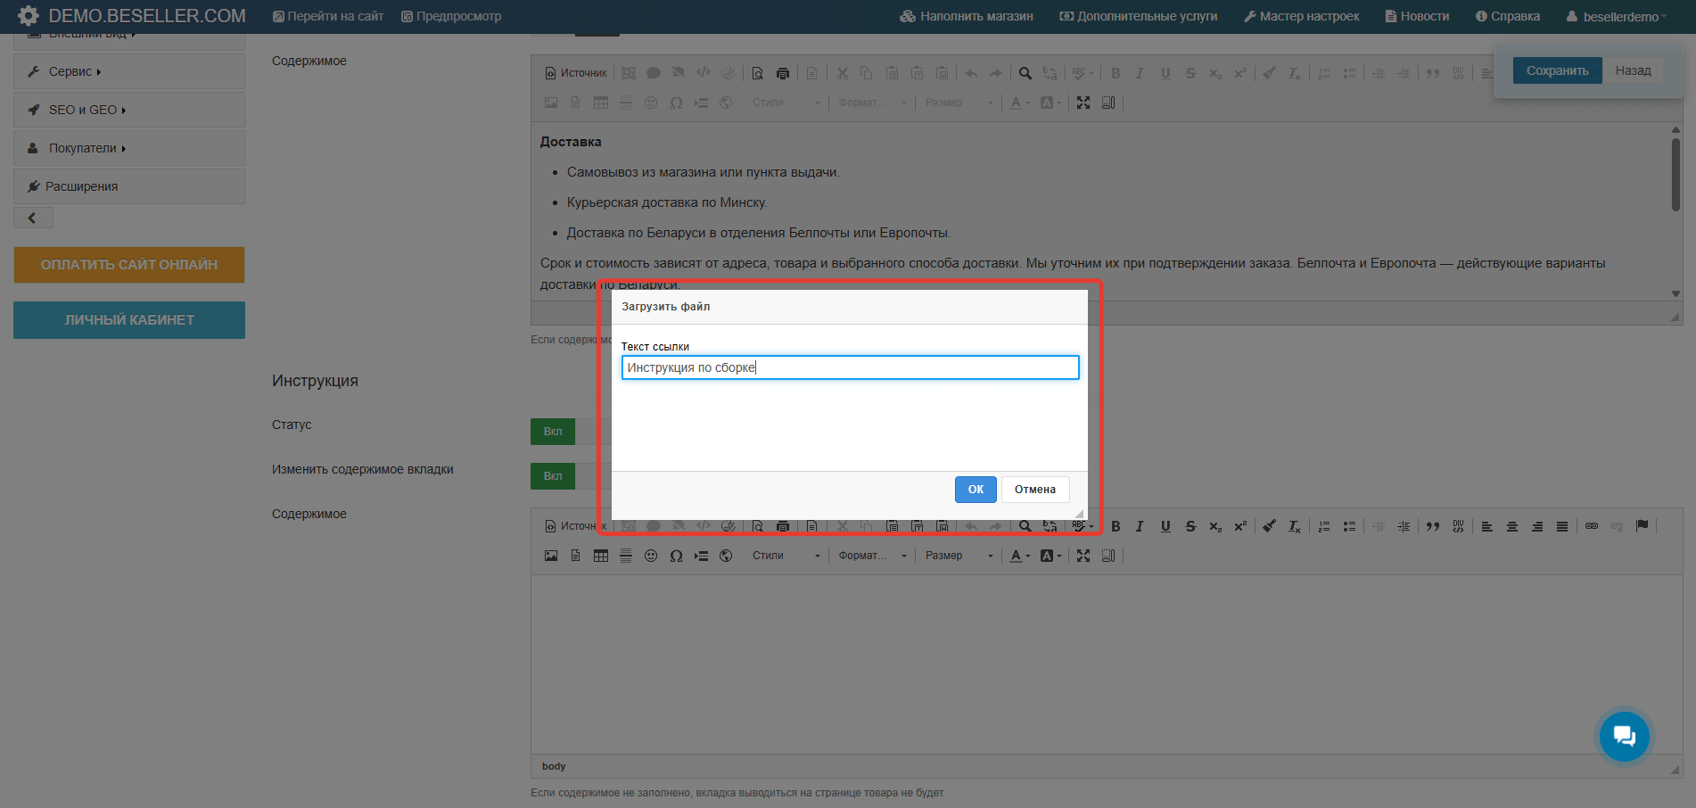Click the Bold icon in lower editor
Image resolution: width=1696 pixels, height=808 pixels.
1116,527
